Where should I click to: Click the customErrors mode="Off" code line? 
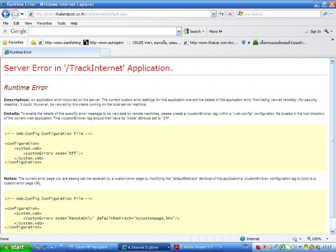tap(53, 153)
